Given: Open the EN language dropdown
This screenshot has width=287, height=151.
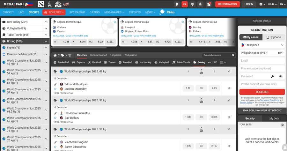Looking at the screenshot, I should point(283,4).
